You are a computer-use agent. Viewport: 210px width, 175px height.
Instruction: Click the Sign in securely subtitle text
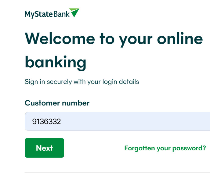click(81, 82)
